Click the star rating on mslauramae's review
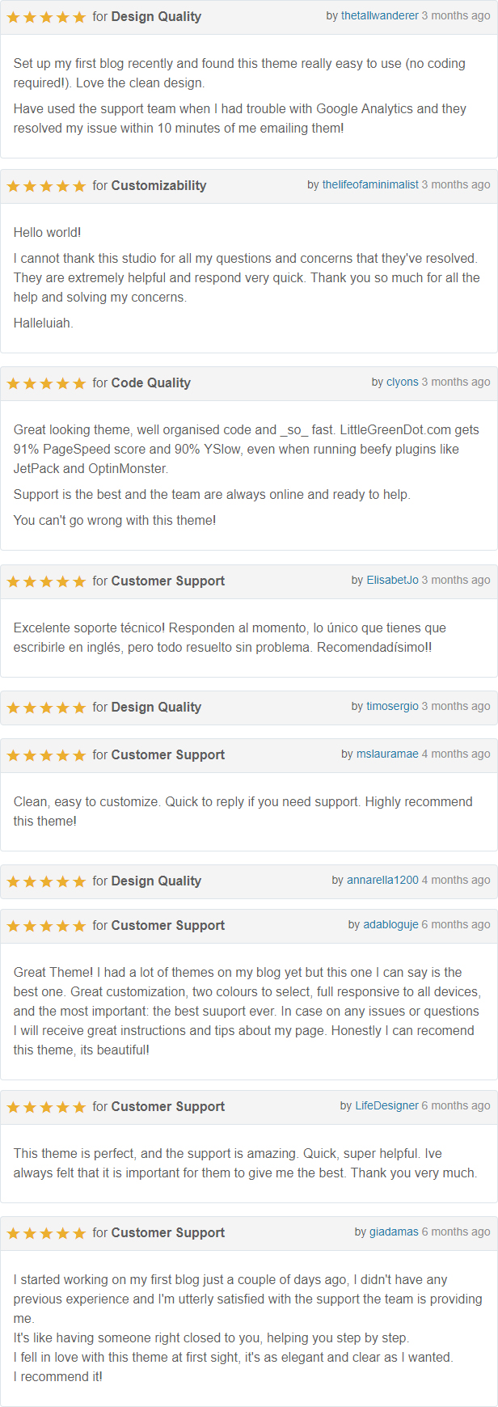This screenshot has width=498, height=1407. click(46, 755)
